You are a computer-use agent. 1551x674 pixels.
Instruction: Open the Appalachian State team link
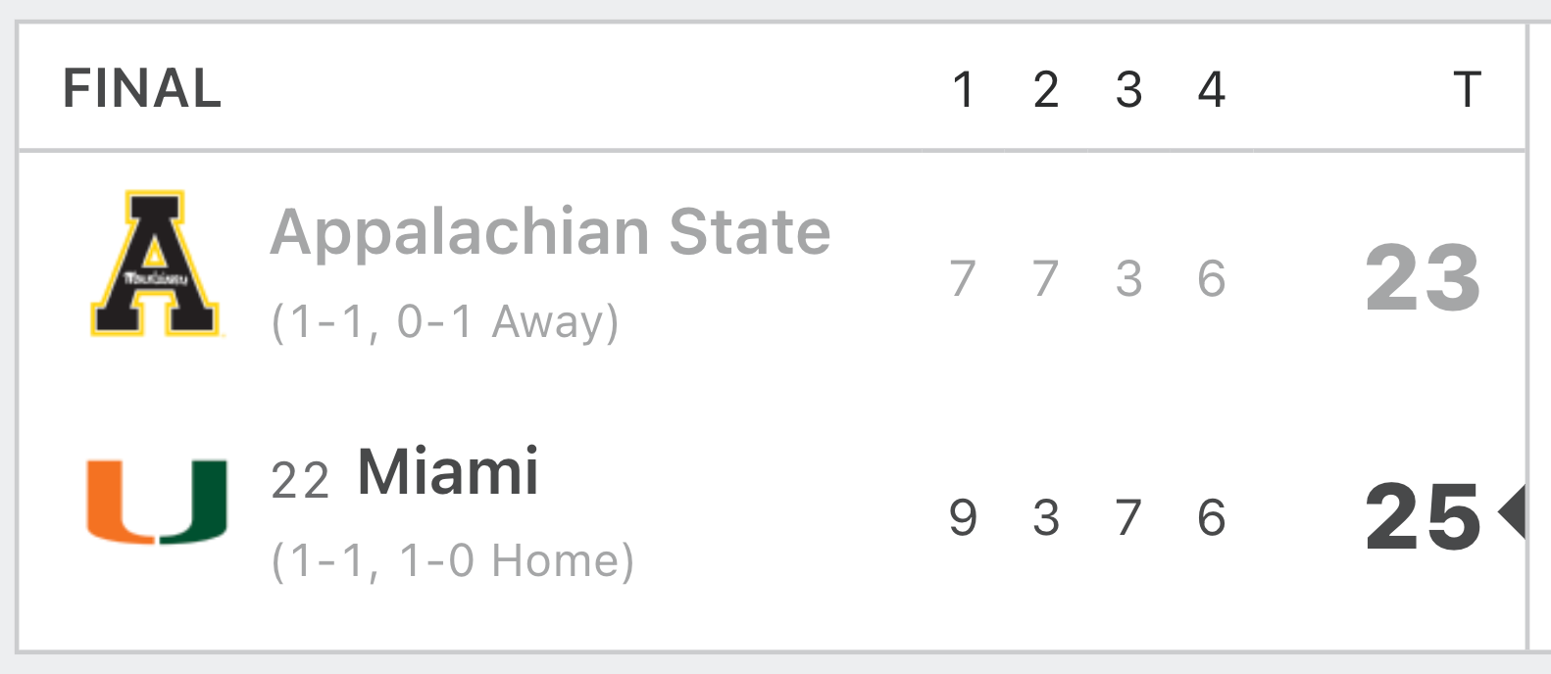click(550, 232)
